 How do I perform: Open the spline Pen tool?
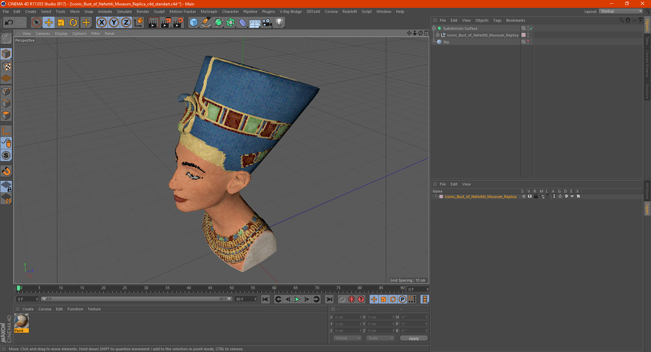coord(206,23)
